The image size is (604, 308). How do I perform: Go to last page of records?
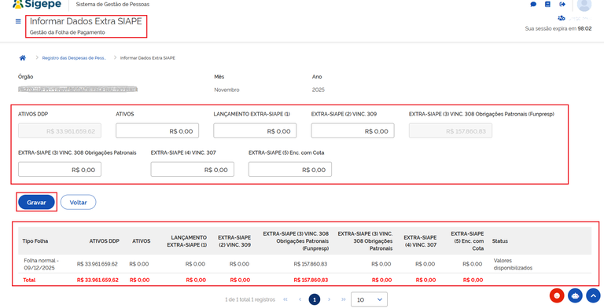[343, 299]
